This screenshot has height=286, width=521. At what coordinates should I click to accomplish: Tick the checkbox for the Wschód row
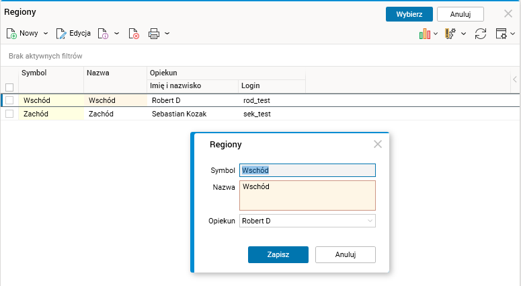click(9, 100)
